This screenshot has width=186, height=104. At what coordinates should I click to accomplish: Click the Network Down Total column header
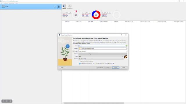(x=178, y=22)
